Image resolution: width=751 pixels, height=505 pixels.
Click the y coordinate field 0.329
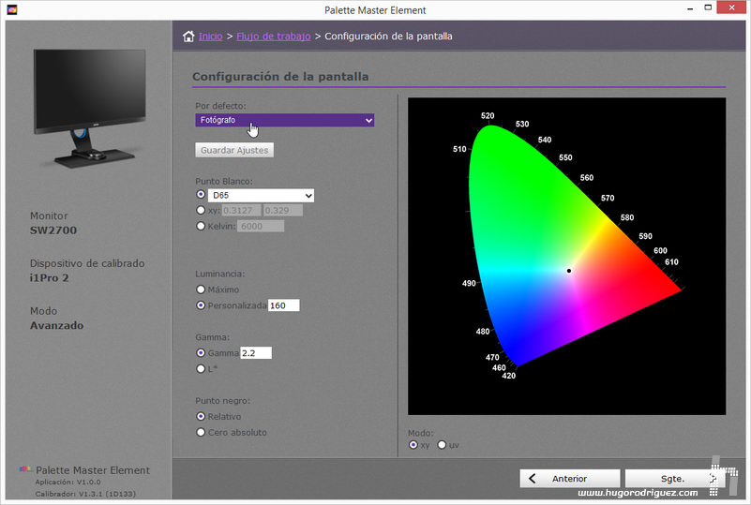[282, 211]
